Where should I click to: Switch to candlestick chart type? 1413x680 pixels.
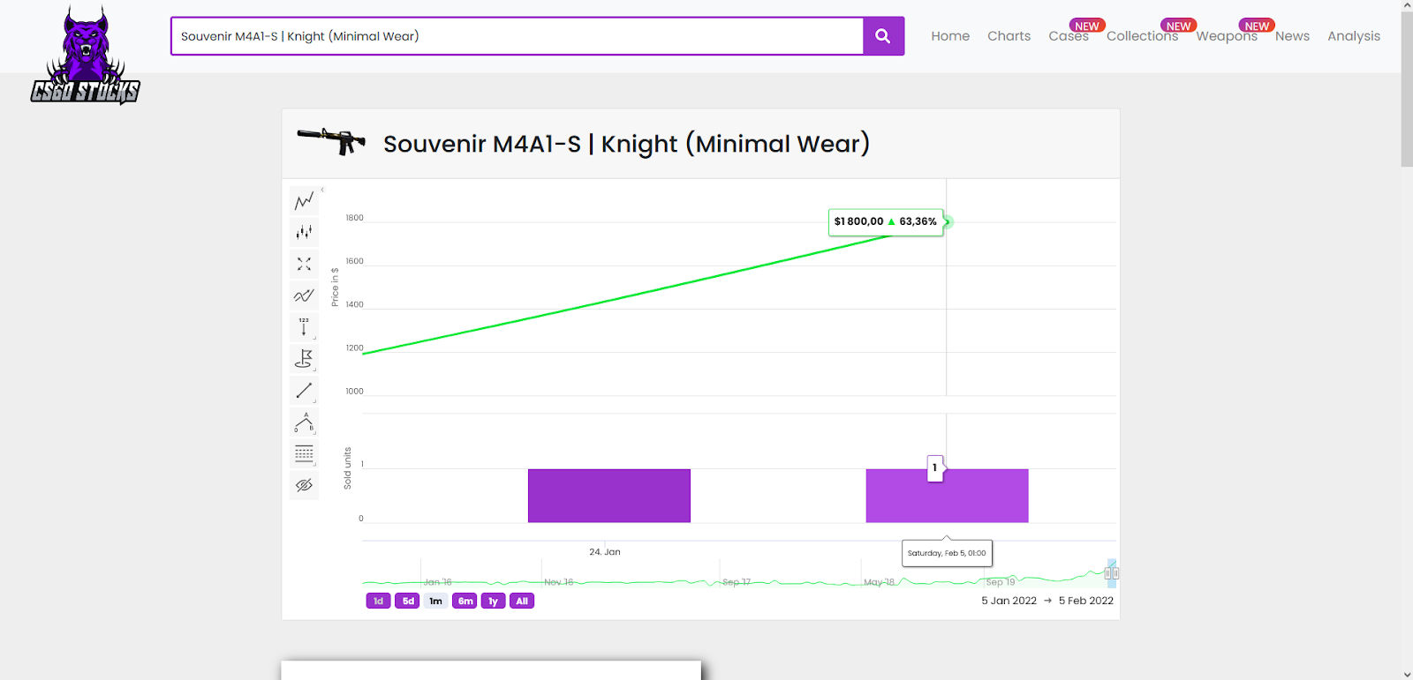click(x=304, y=232)
